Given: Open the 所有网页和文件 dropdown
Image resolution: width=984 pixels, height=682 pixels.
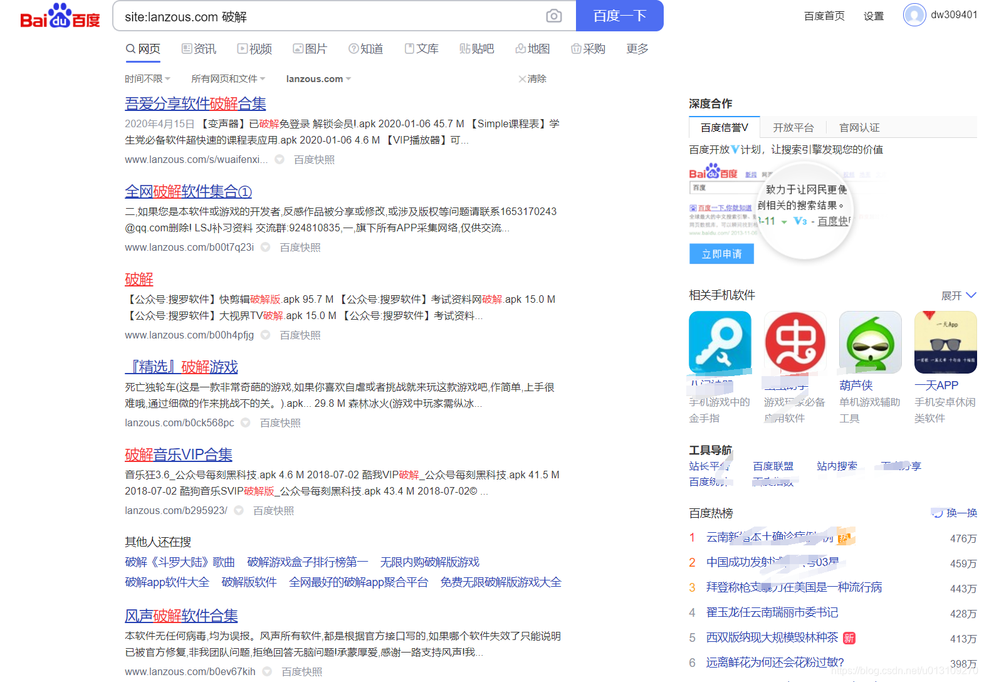Looking at the screenshot, I should point(228,79).
